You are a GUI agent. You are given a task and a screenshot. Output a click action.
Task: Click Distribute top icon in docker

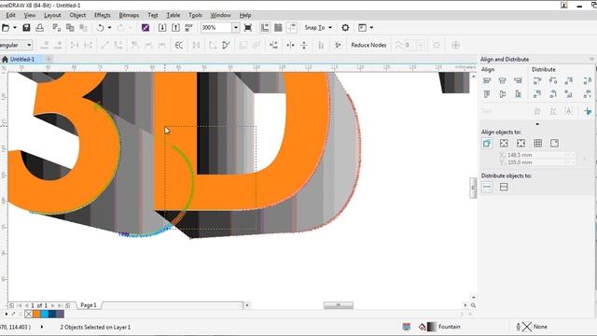click(x=537, y=93)
